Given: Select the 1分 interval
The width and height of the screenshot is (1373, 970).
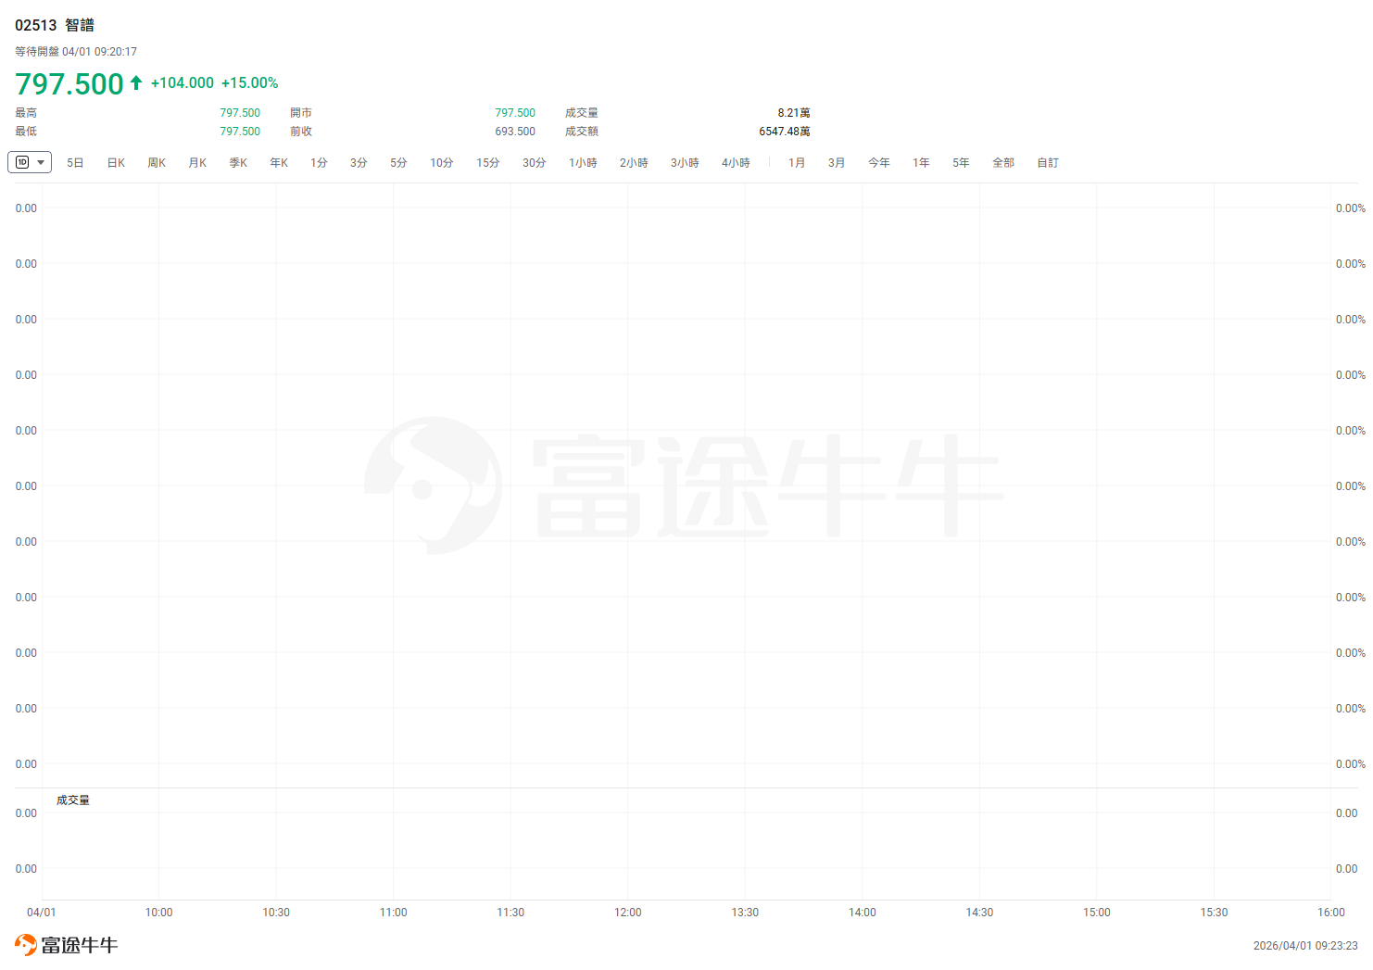Looking at the screenshot, I should pyautogui.click(x=319, y=163).
